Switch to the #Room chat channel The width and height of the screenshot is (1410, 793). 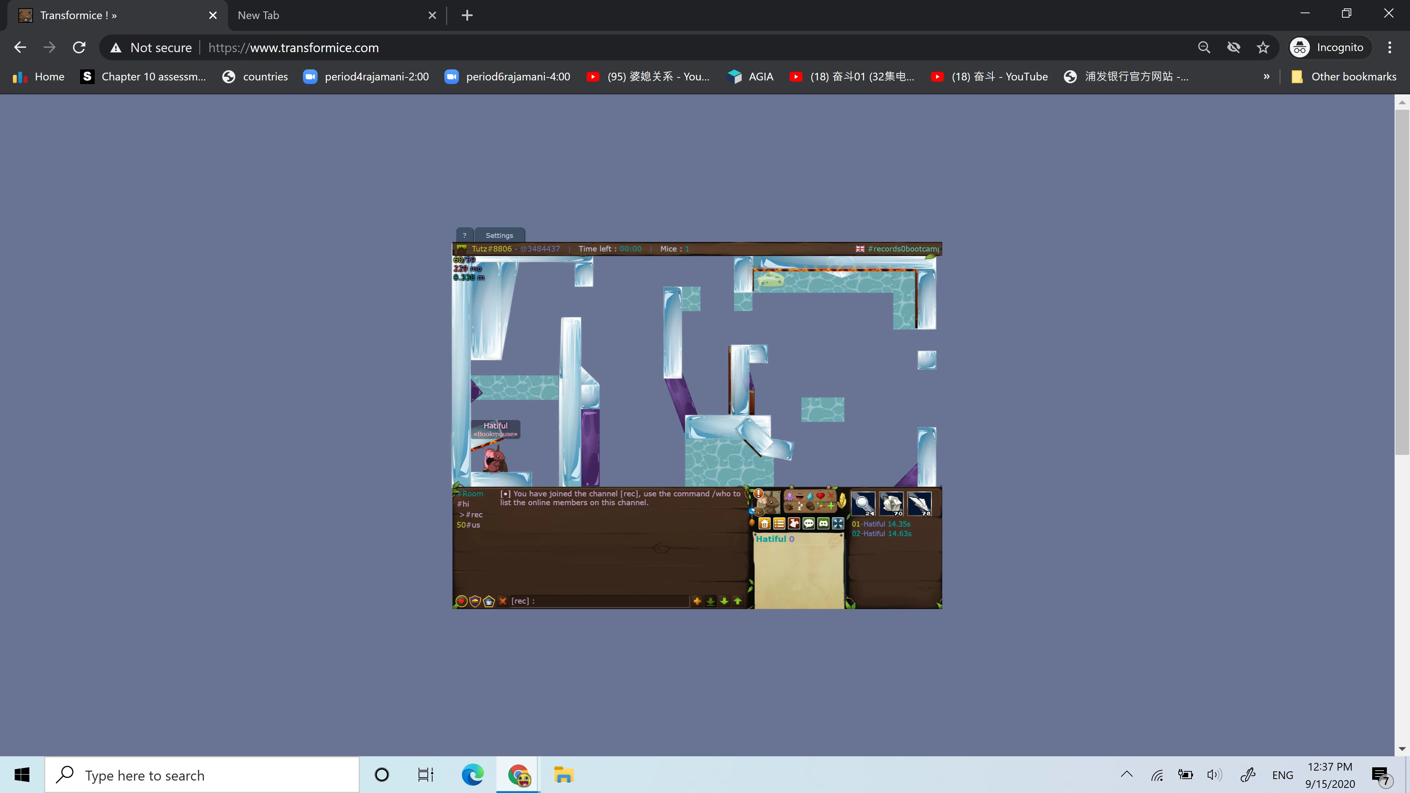470,494
